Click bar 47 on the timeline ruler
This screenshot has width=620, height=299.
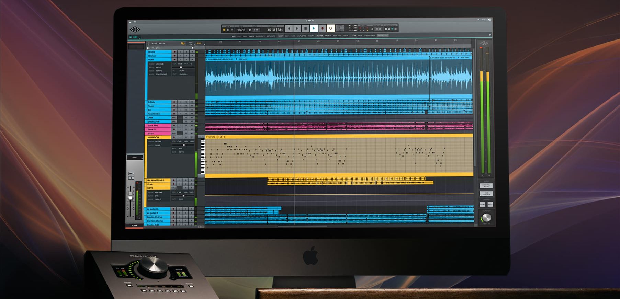tap(299, 41)
